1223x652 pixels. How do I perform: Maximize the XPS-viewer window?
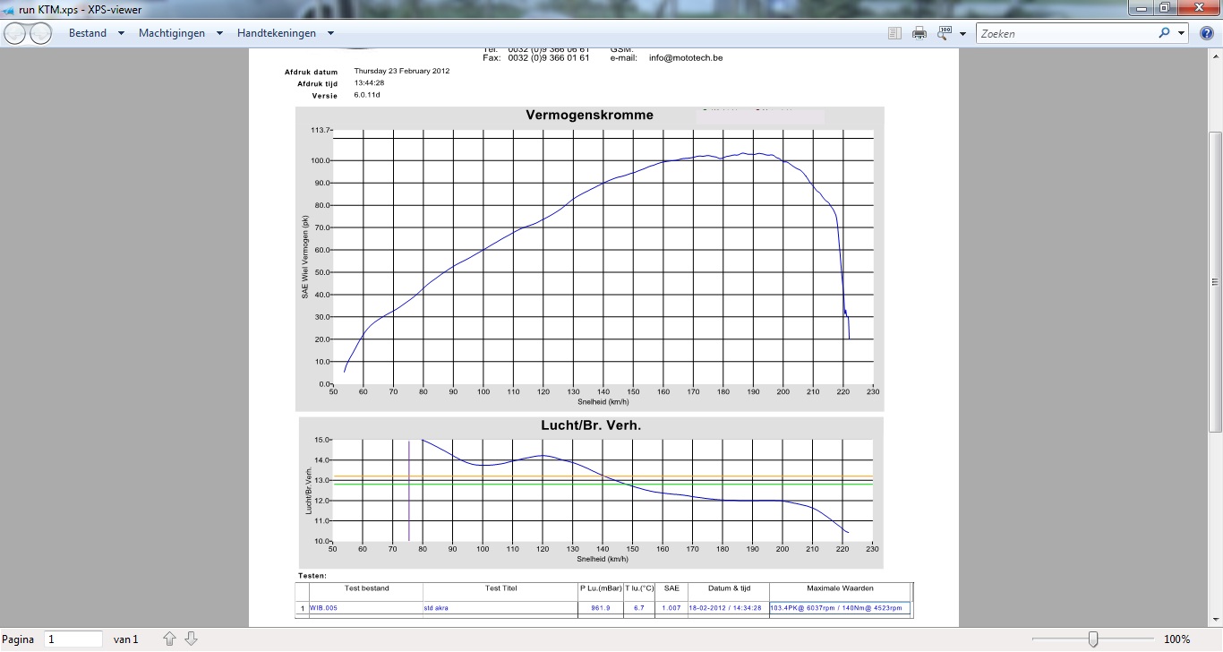point(1165,8)
